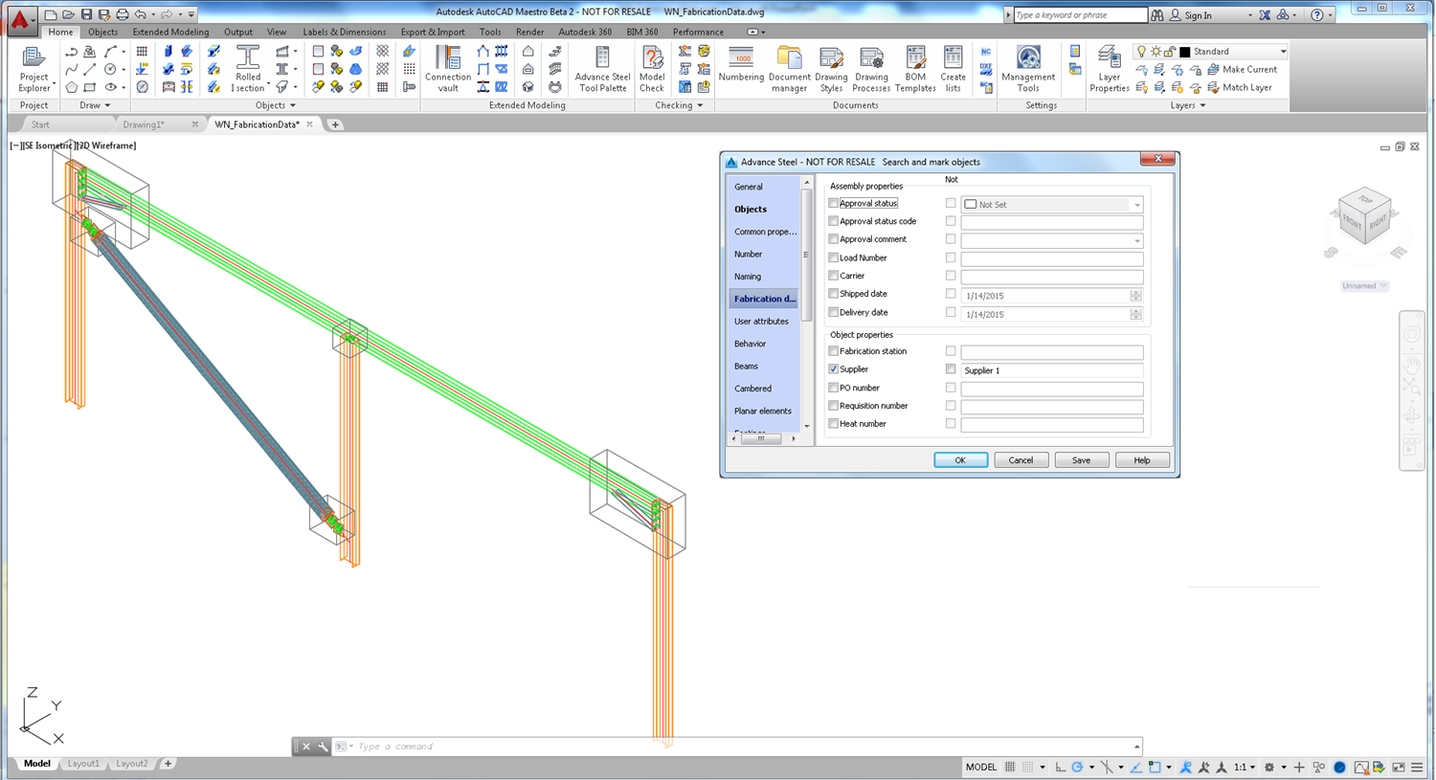Image resolution: width=1436 pixels, height=780 pixels.
Task: Open Drawing Styles manager
Action: tap(831, 69)
